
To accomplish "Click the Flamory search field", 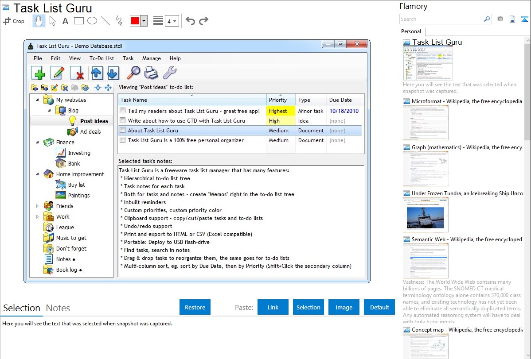I will click(441, 19).
